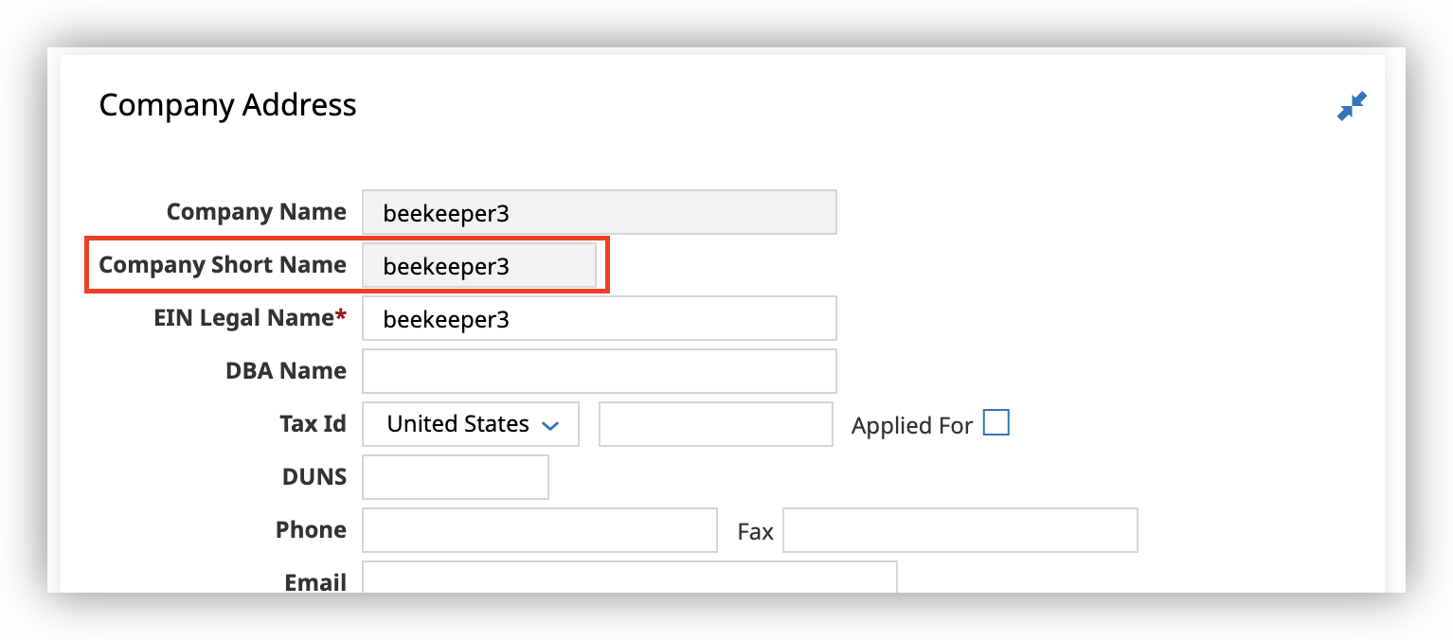Click the Applied For label text
The height and width of the screenshot is (640, 1453).
pos(911,426)
